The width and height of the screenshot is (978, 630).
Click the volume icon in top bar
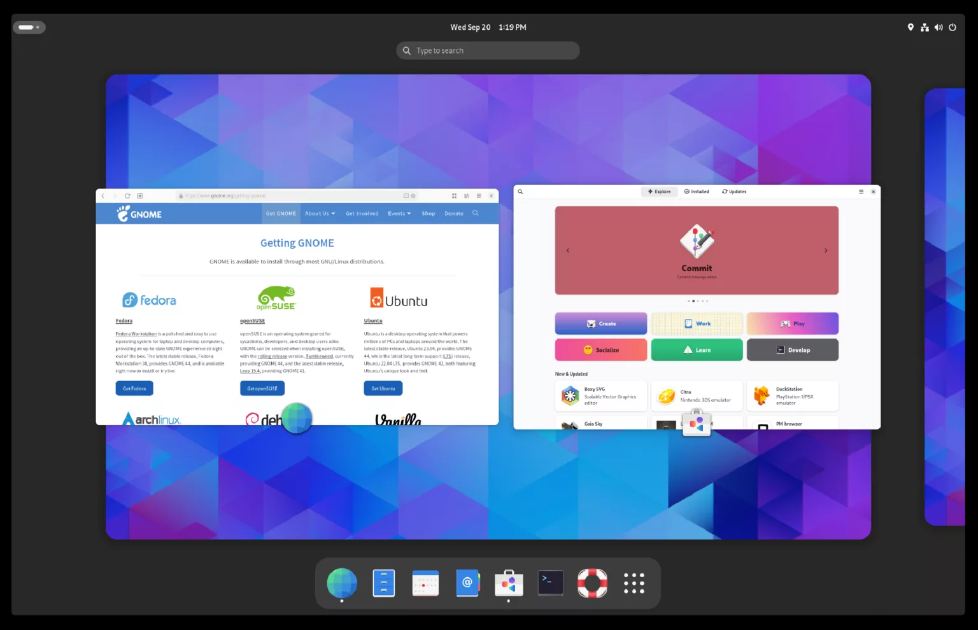pyautogui.click(x=939, y=27)
